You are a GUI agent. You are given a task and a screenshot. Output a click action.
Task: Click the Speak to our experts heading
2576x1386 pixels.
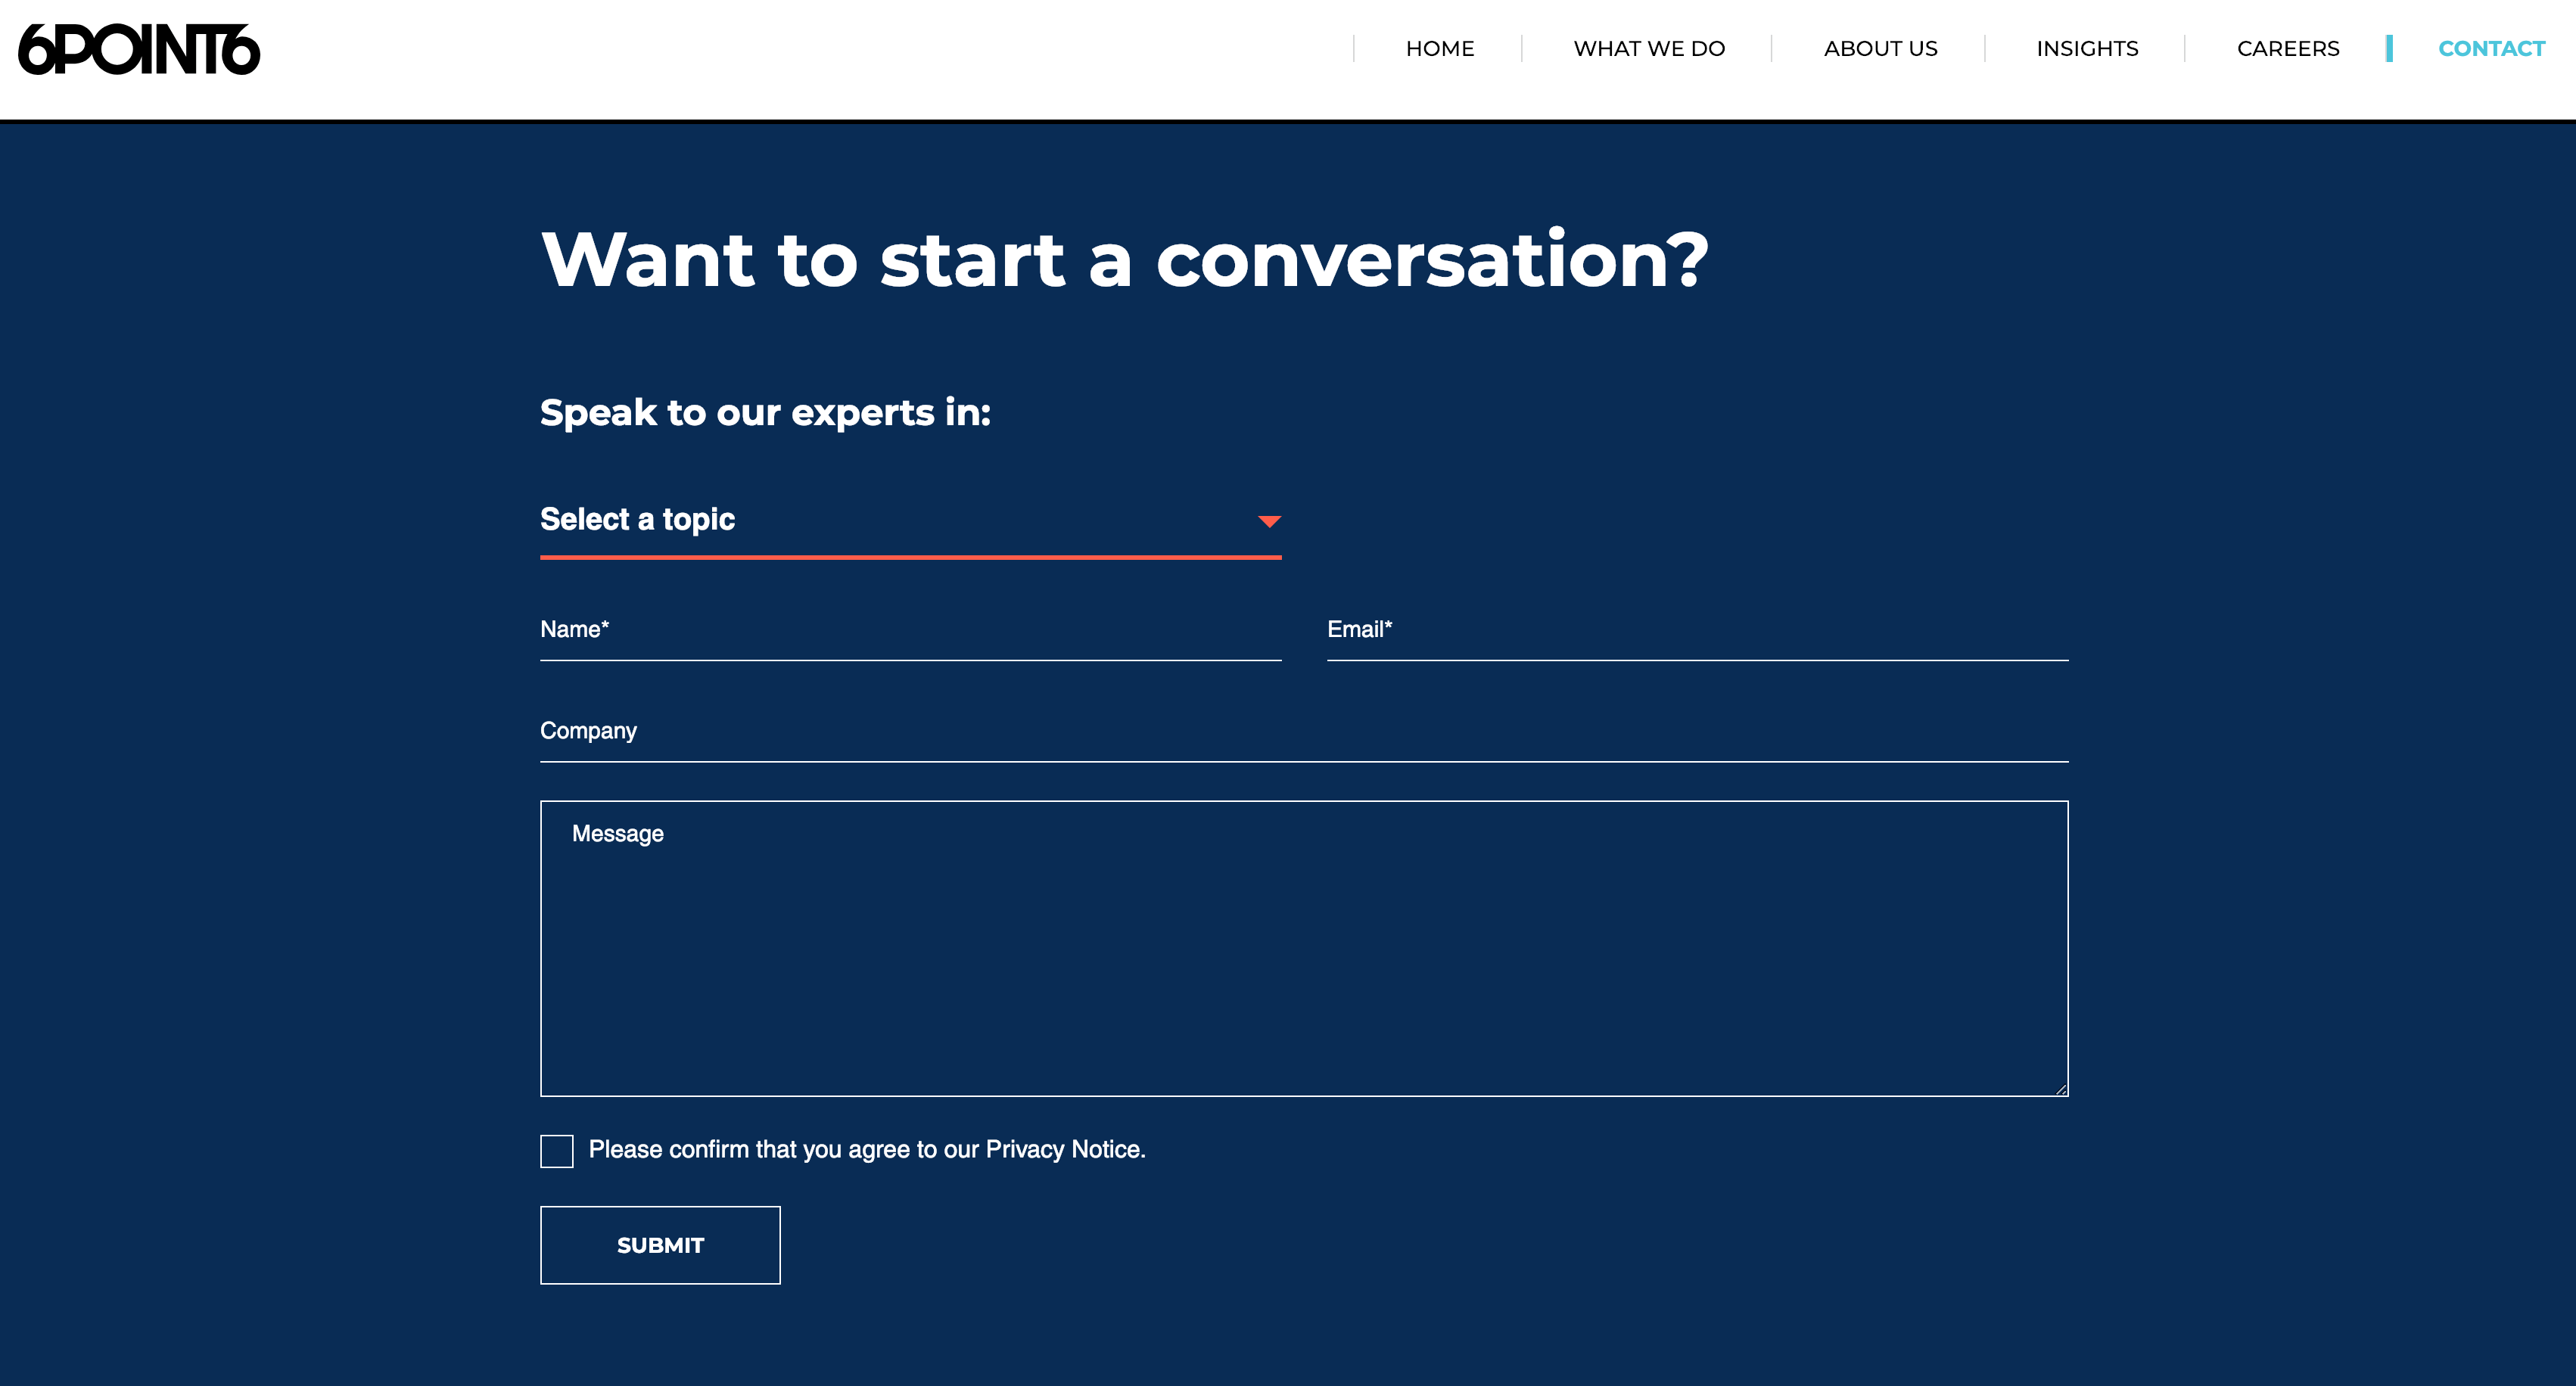[x=765, y=413]
